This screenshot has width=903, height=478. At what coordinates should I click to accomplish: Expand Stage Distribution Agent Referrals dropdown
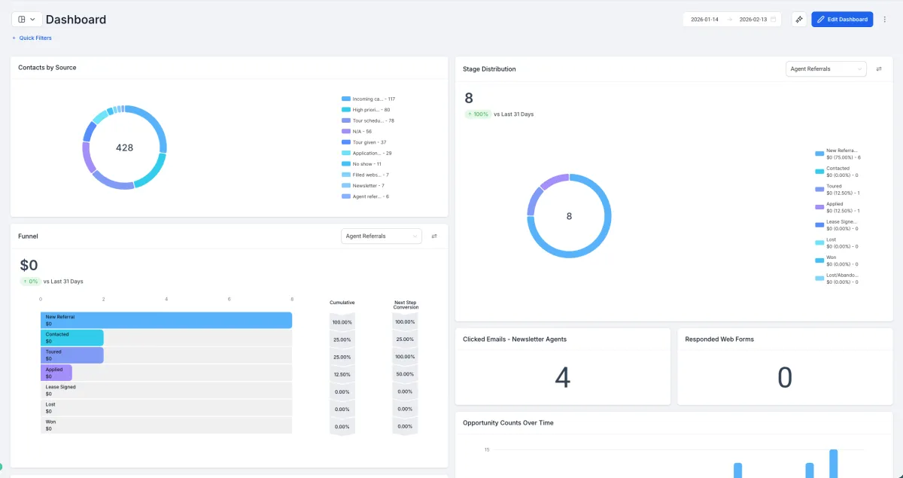(825, 69)
